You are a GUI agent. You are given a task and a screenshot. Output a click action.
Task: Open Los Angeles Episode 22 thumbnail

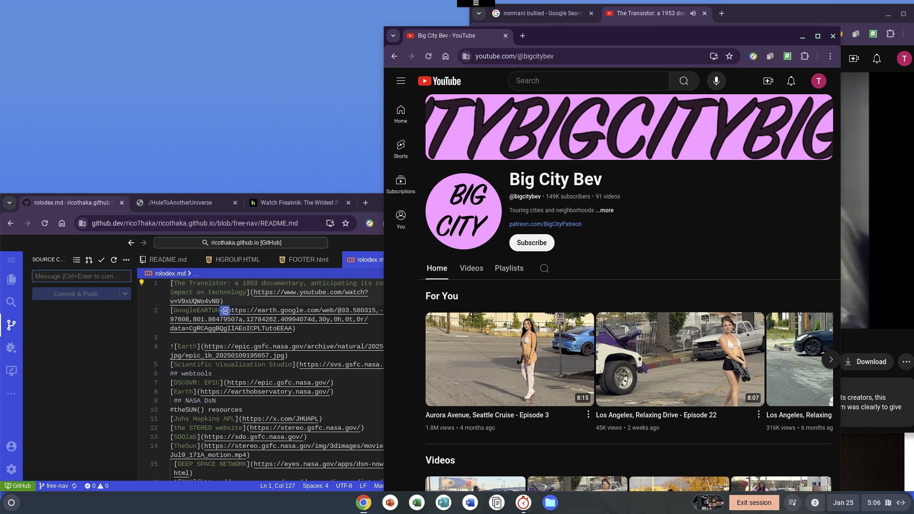[x=680, y=359]
